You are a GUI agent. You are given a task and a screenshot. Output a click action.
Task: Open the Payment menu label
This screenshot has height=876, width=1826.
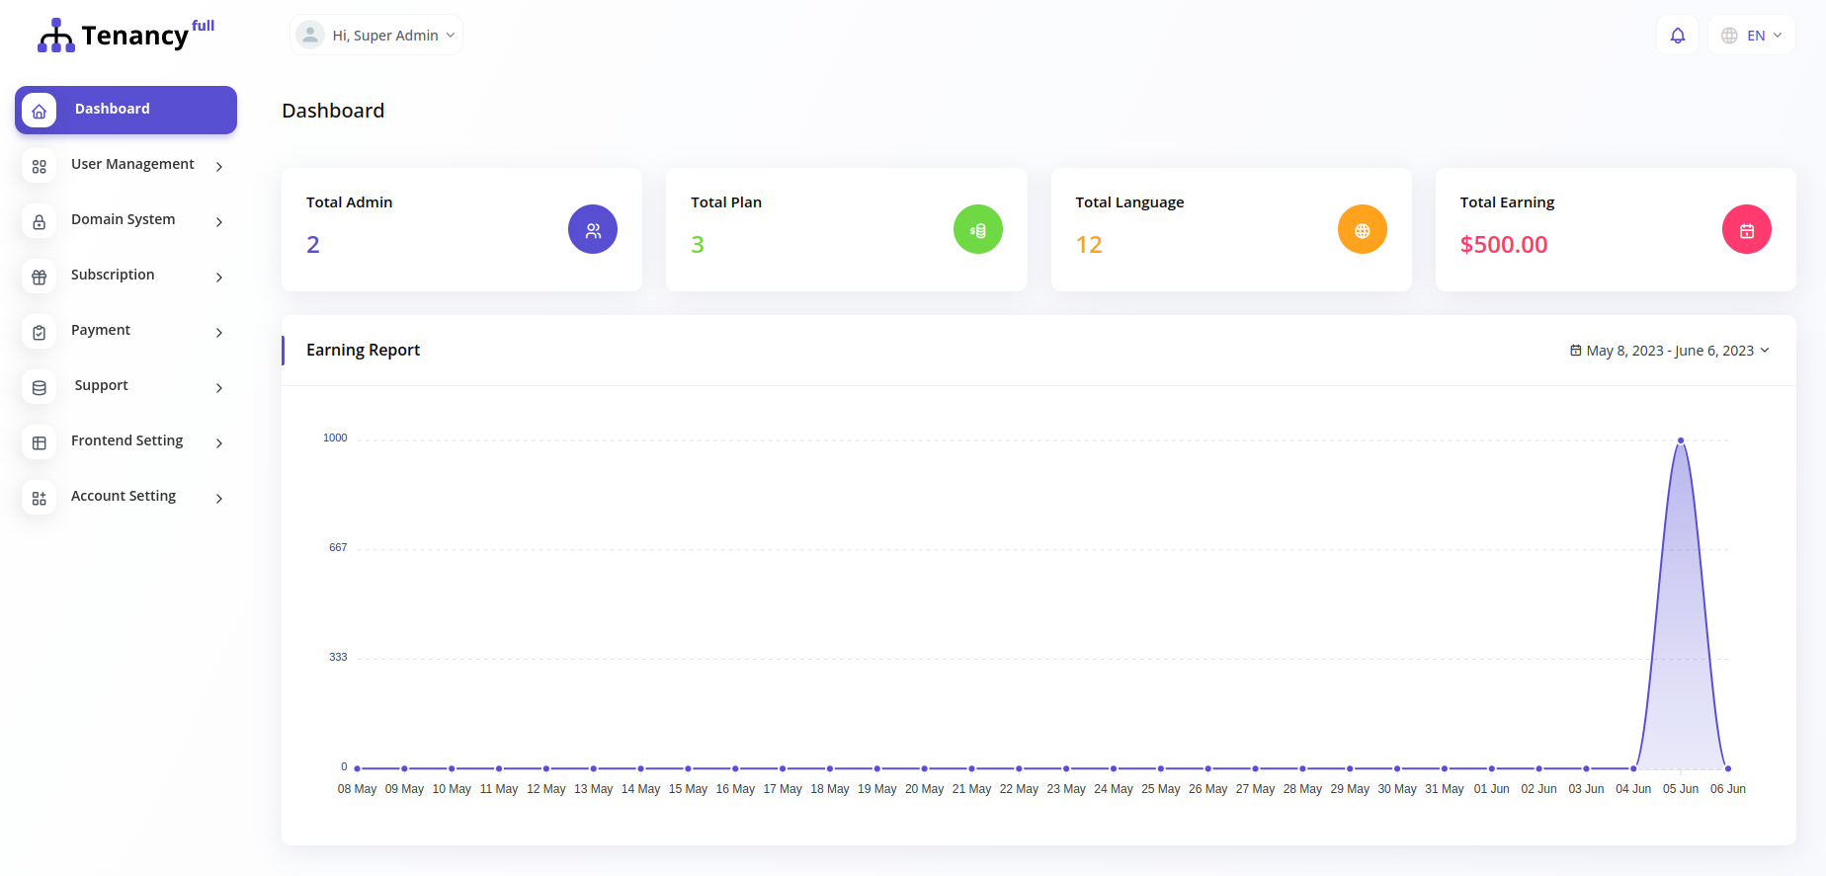tap(101, 330)
